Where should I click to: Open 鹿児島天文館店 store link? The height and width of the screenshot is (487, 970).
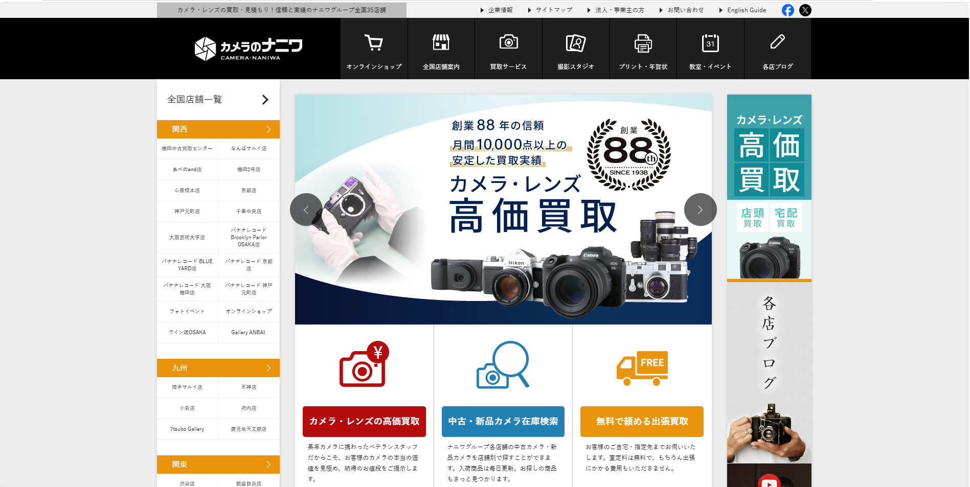click(249, 429)
